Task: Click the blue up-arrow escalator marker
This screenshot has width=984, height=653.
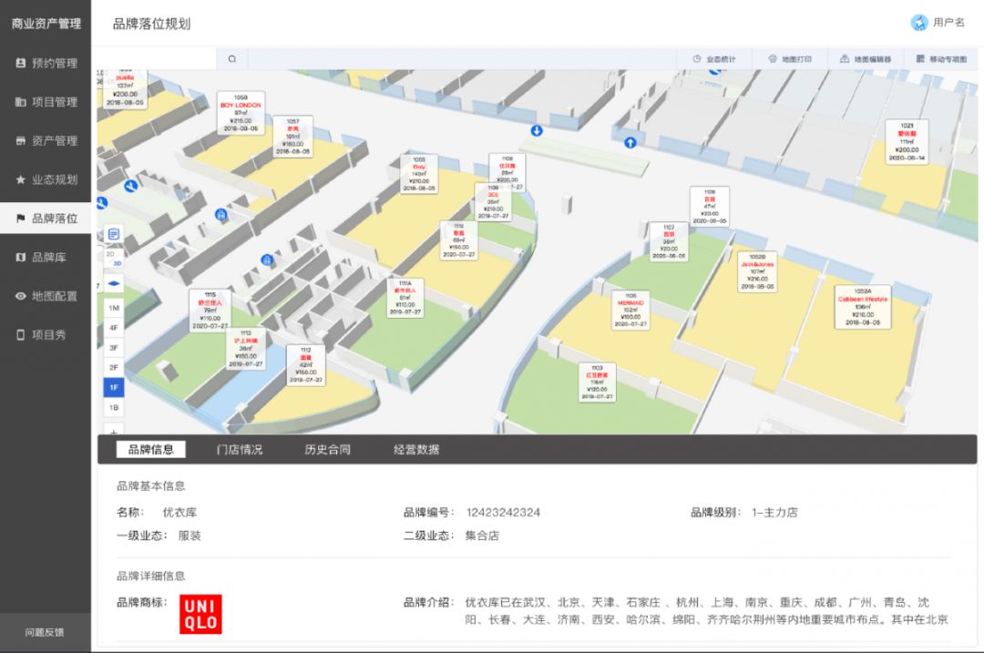Action: click(630, 142)
